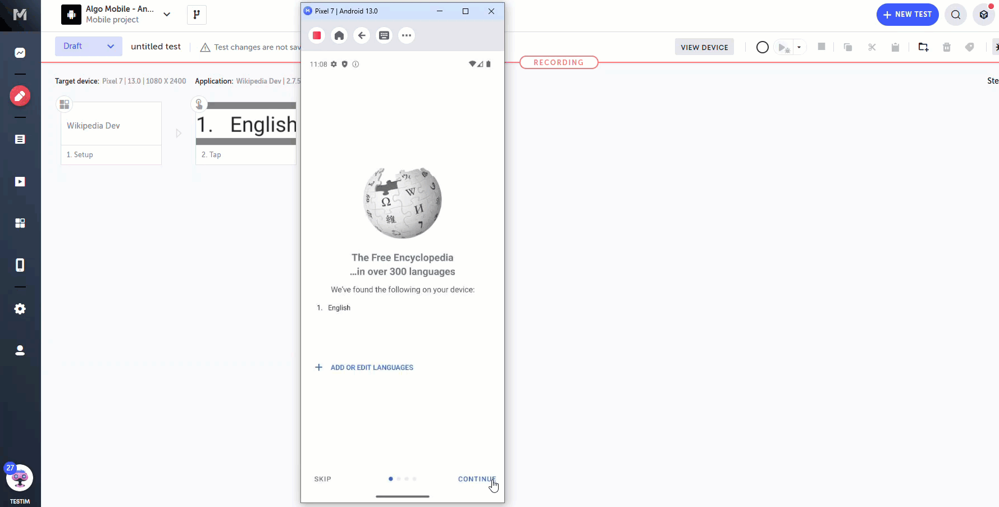Click the VIEW DEVICE button
Viewport: 999px width, 507px height.
click(704, 47)
